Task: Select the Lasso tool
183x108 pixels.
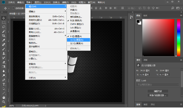Action: point(4,27)
